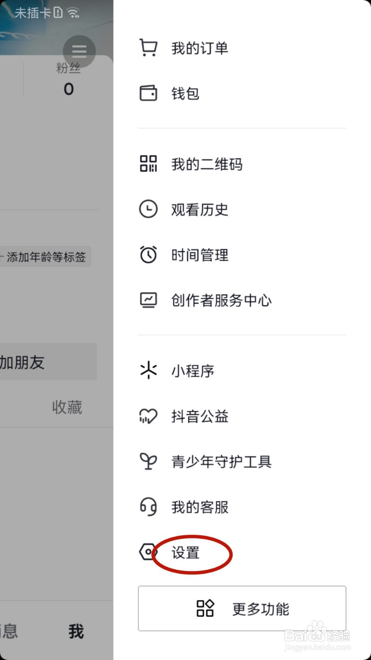Screen dimensions: 371x660
Task: Open the 小程序 mini program icon
Action: tap(148, 370)
